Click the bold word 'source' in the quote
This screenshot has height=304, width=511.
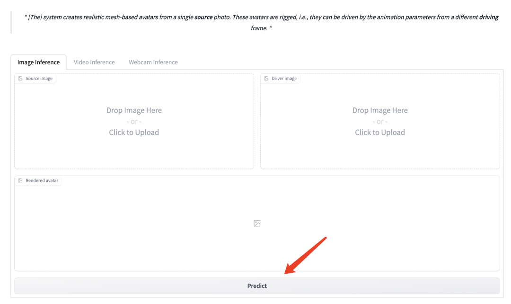point(203,17)
